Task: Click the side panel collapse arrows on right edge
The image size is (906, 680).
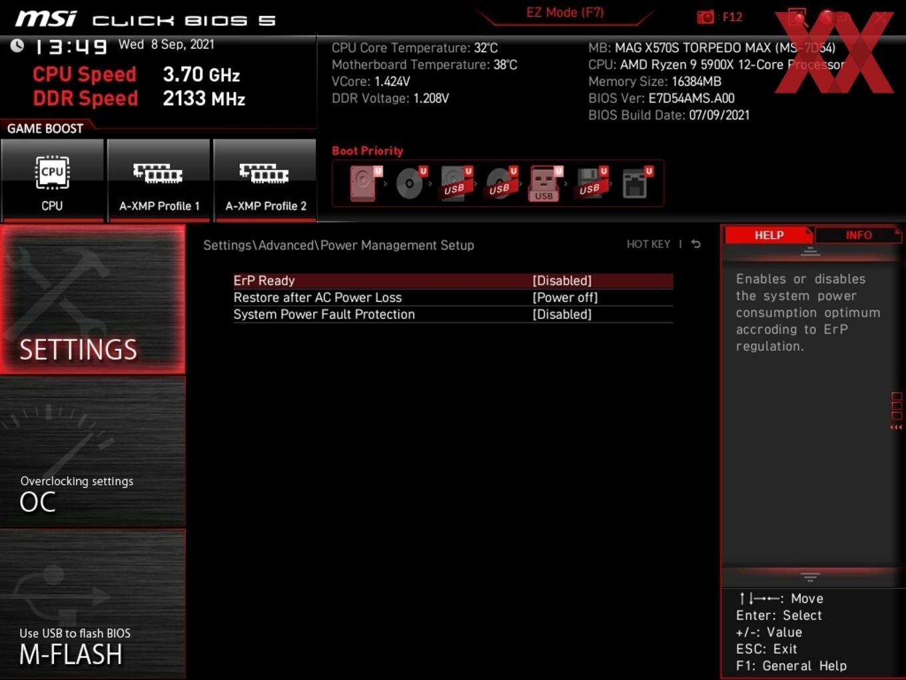Action: pyautogui.click(x=896, y=427)
